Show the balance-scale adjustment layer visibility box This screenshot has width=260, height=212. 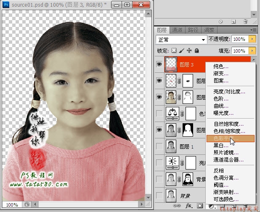click(159, 114)
